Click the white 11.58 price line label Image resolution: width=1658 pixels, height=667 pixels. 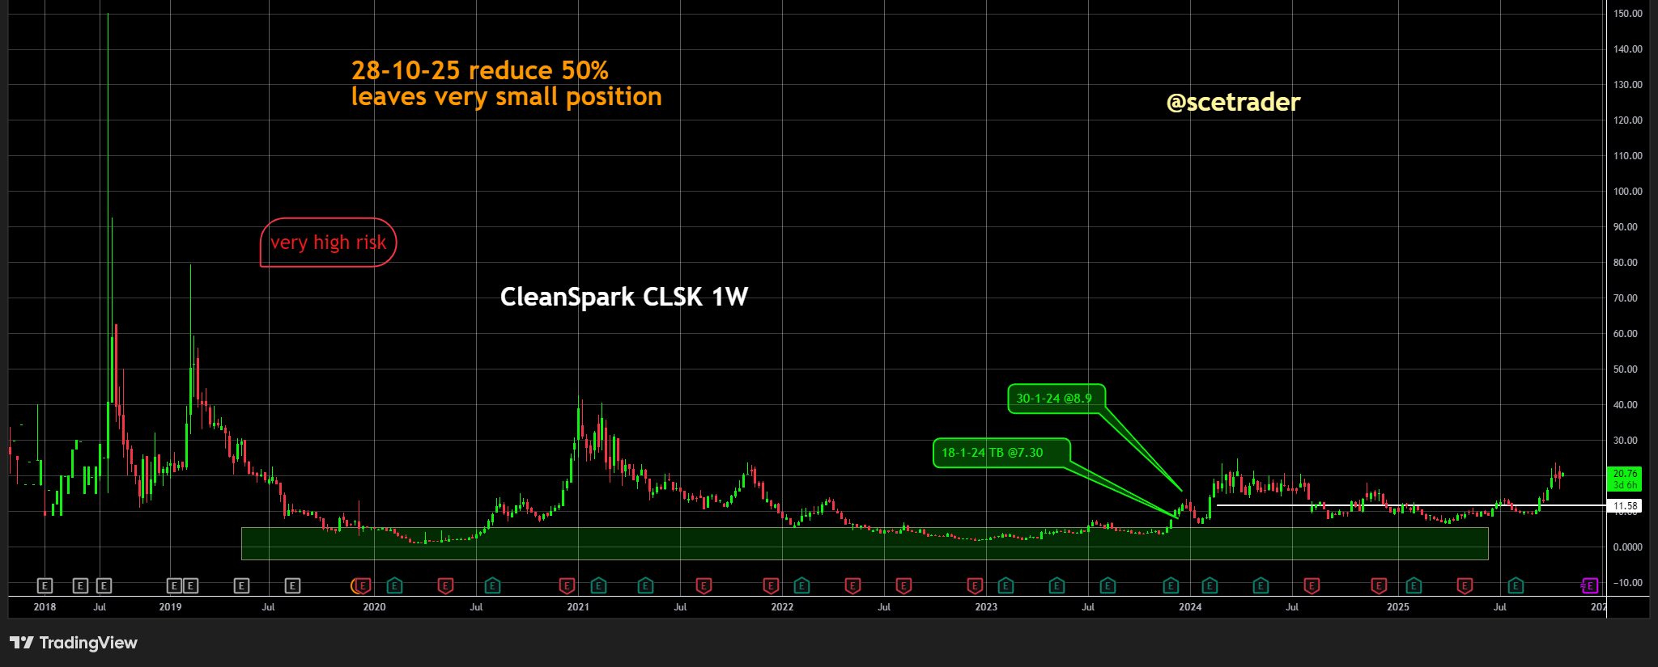(1625, 506)
